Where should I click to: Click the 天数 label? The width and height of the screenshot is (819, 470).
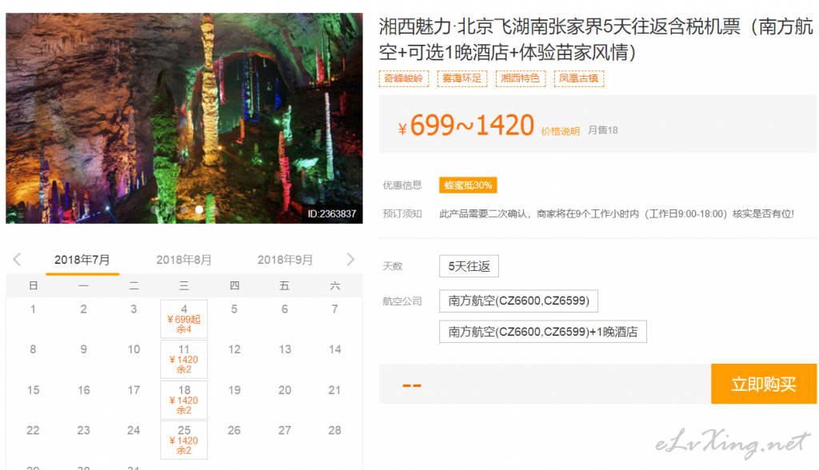pyautogui.click(x=392, y=266)
